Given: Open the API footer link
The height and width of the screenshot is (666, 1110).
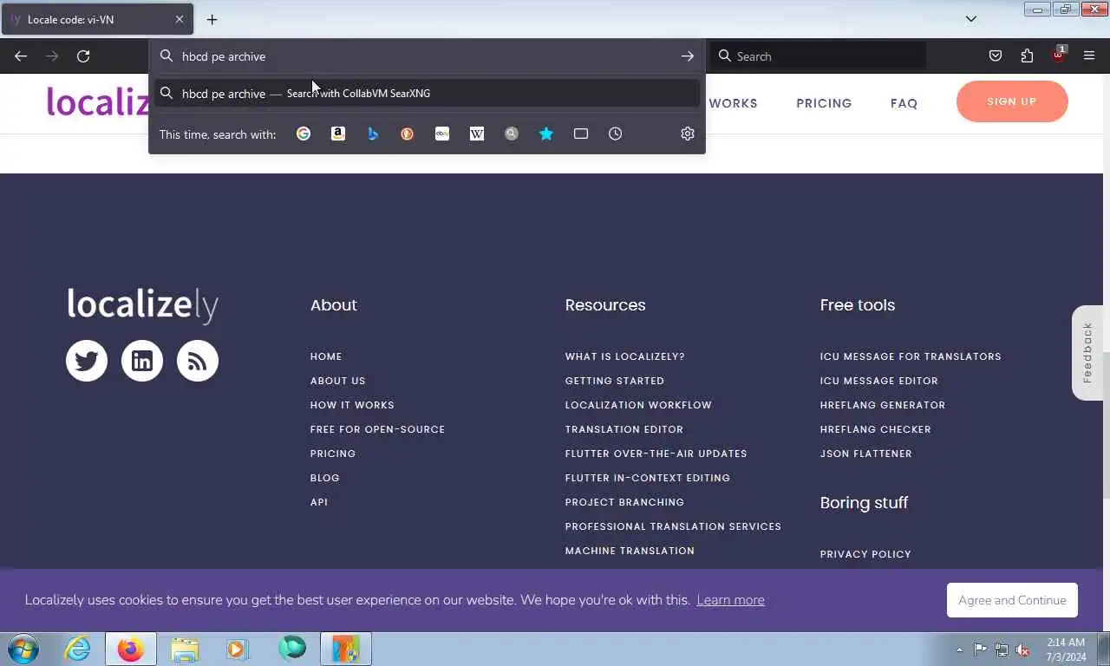Looking at the screenshot, I should [x=319, y=502].
